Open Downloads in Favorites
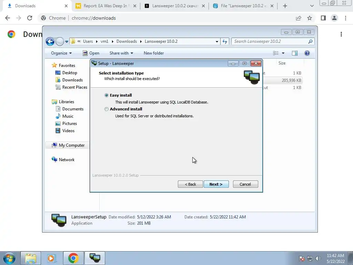Viewport: 353px width, 265px height. (x=72, y=80)
